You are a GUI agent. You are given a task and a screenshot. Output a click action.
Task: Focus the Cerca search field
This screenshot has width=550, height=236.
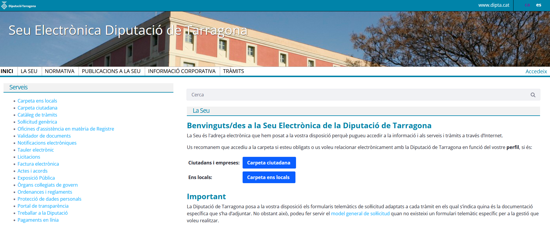click(x=356, y=95)
